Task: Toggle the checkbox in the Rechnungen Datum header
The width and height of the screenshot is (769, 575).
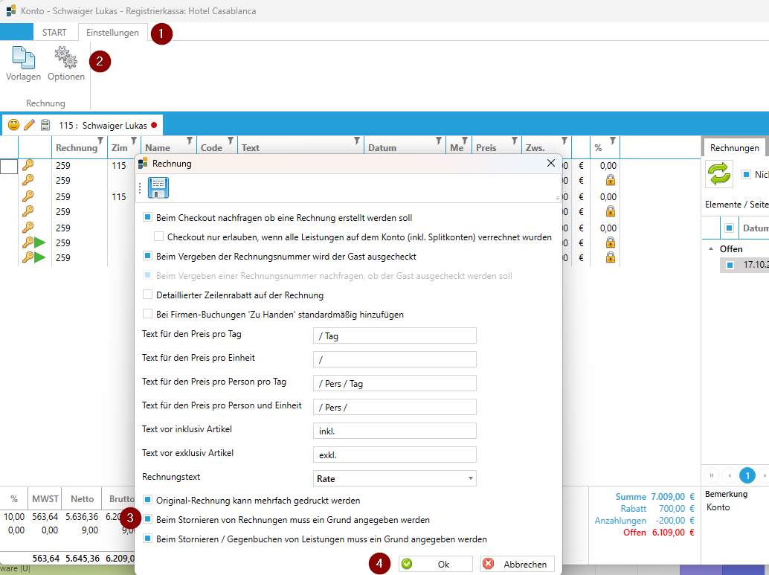Action: [730, 228]
